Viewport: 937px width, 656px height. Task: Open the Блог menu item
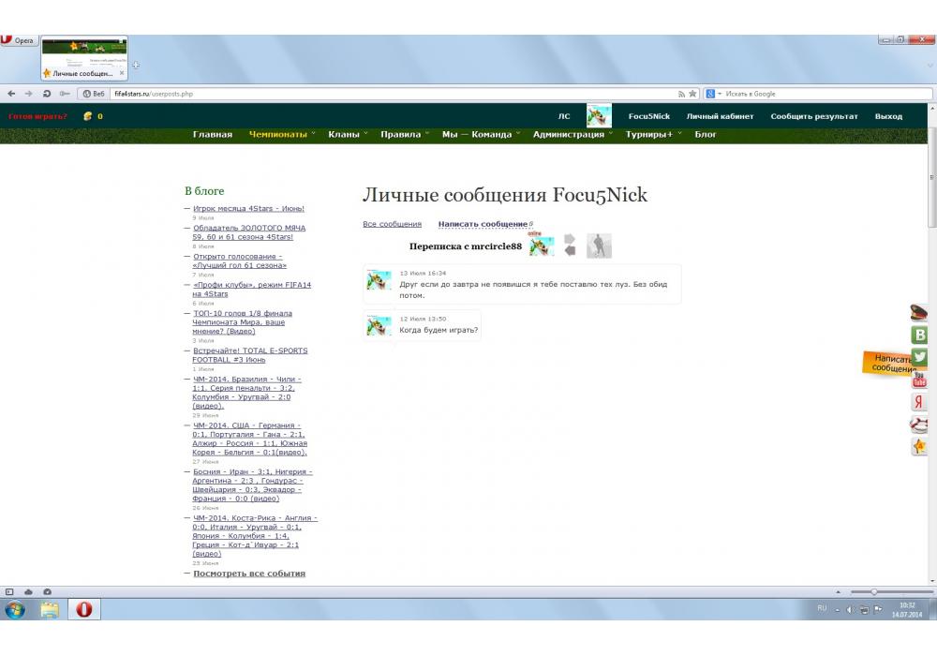(706, 135)
